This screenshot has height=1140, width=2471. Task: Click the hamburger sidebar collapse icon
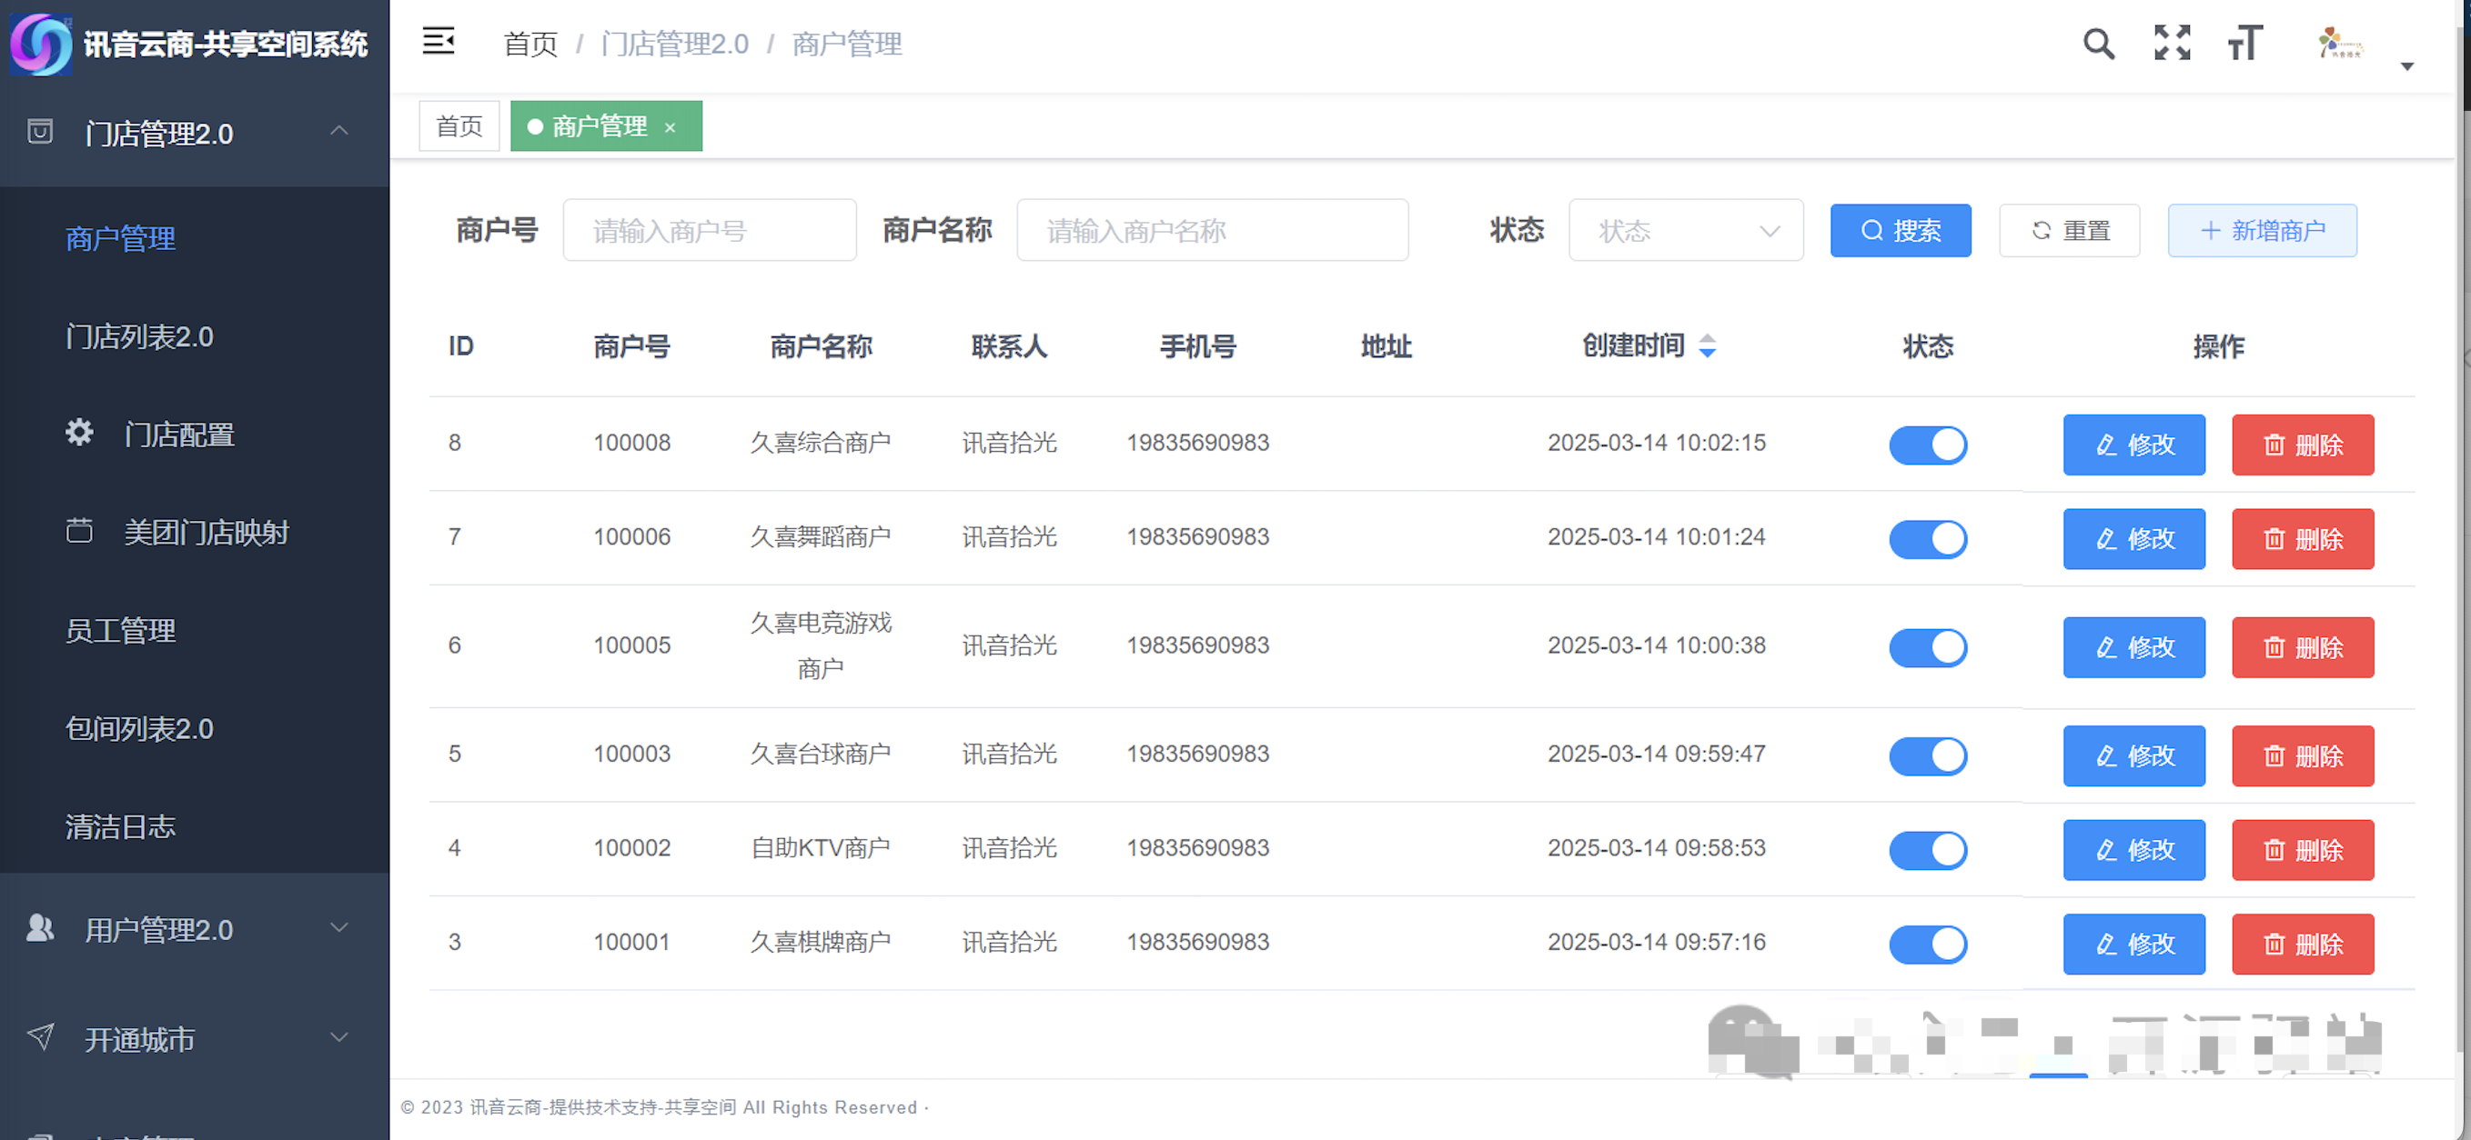click(x=438, y=41)
